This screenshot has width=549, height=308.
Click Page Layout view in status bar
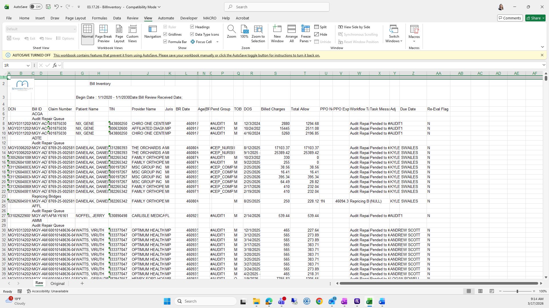[x=480, y=291]
